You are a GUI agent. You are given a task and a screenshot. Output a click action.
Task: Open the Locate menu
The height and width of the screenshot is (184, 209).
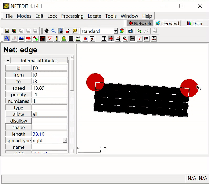(x=94, y=16)
